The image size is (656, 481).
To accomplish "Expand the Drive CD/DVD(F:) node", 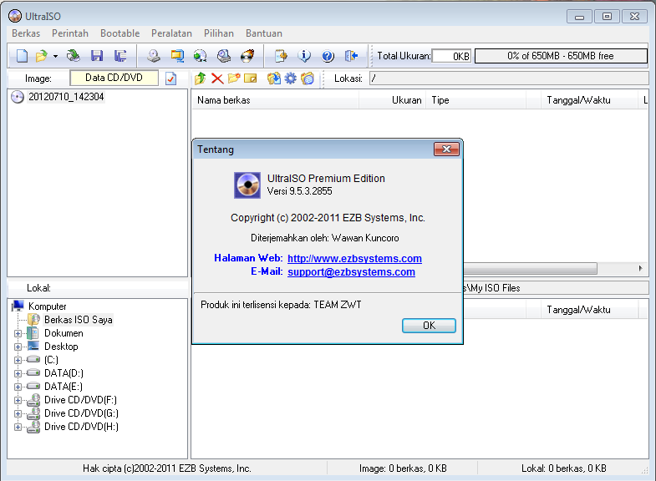I will tap(18, 400).
